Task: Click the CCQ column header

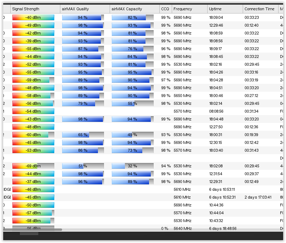Action: pyautogui.click(x=165, y=9)
